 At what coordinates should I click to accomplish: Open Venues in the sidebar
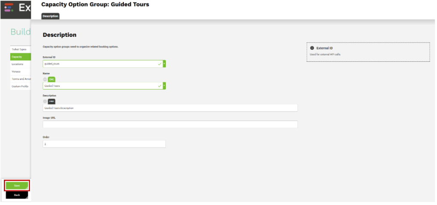pos(21,72)
